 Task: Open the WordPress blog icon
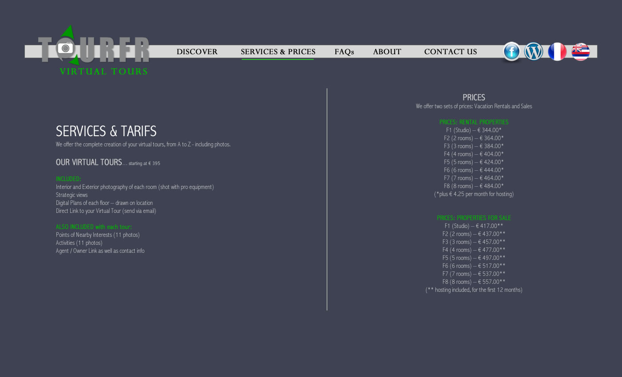pos(534,52)
